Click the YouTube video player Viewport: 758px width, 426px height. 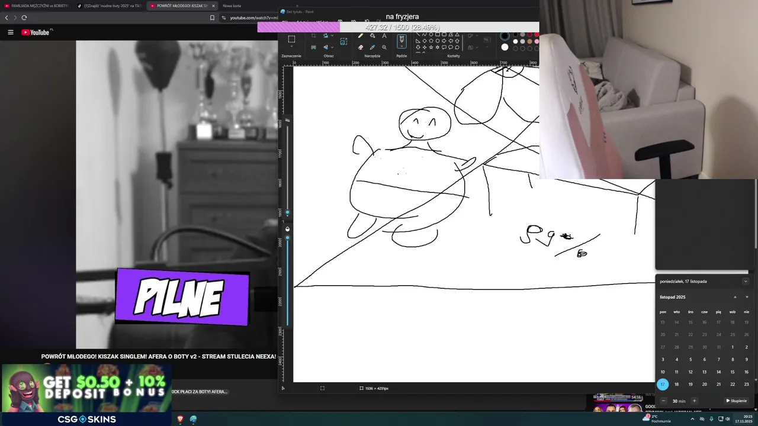[x=176, y=194]
